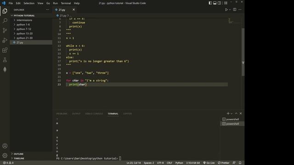Viewport: 294px width, 165px height.
Task: Open the File menu
Action: tap(11, 3)
